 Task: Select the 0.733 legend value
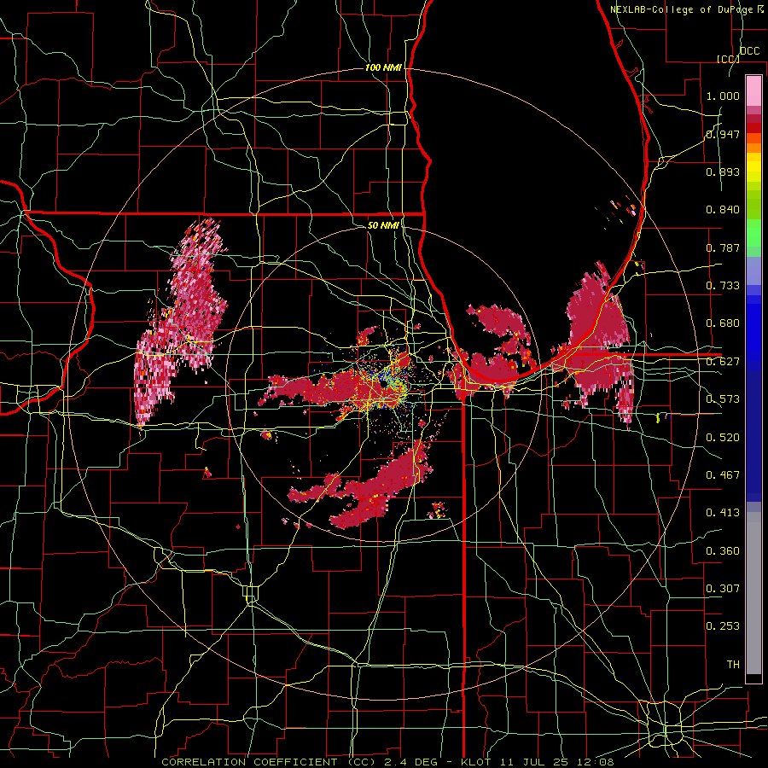click(723, 286)
